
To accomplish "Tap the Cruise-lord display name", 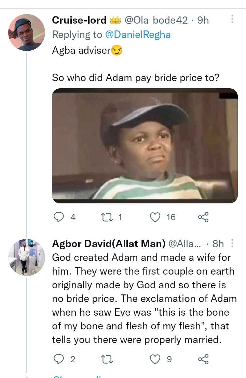I will coord(79,20).
